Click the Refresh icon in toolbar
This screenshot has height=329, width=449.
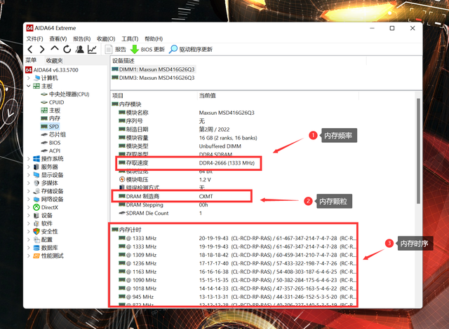67,50
